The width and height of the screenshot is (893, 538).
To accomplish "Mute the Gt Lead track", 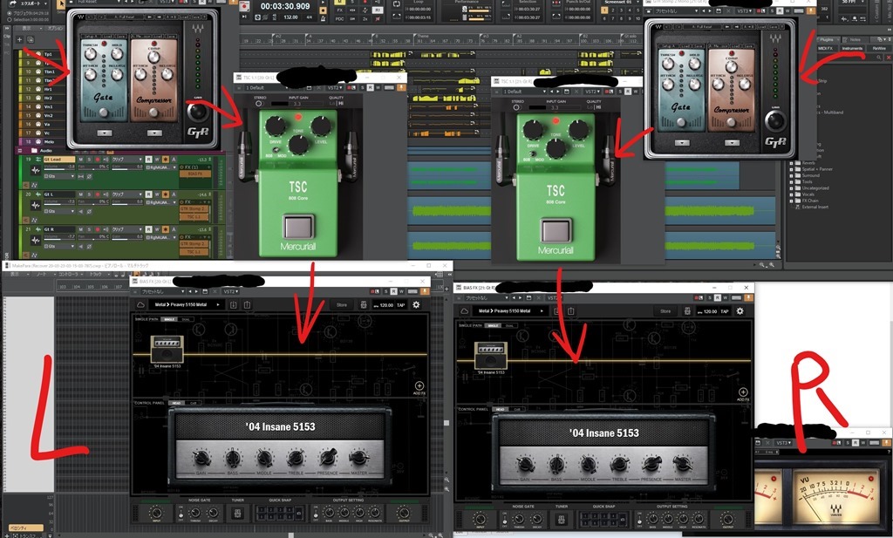I will pyautogui.click(x=80, y=160).
